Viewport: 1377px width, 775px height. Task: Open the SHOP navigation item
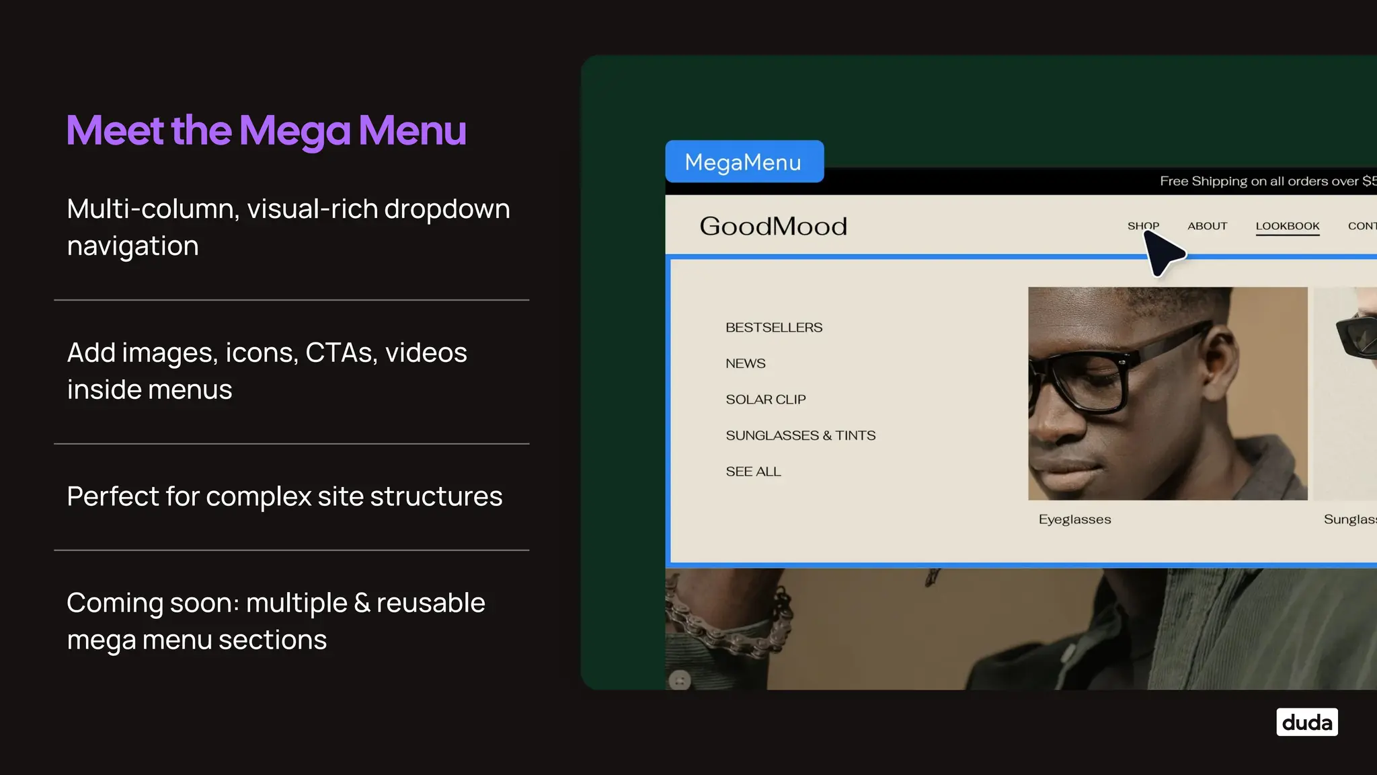tap(1142, 225)
